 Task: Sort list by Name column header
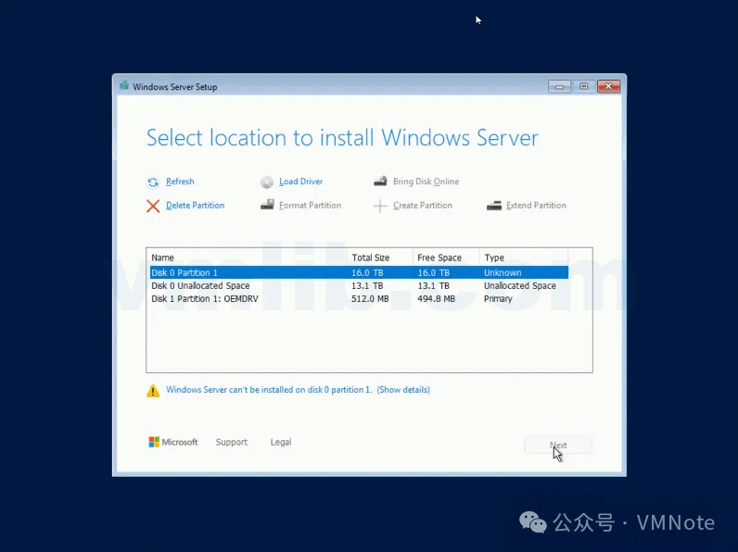tap(247, 257)
